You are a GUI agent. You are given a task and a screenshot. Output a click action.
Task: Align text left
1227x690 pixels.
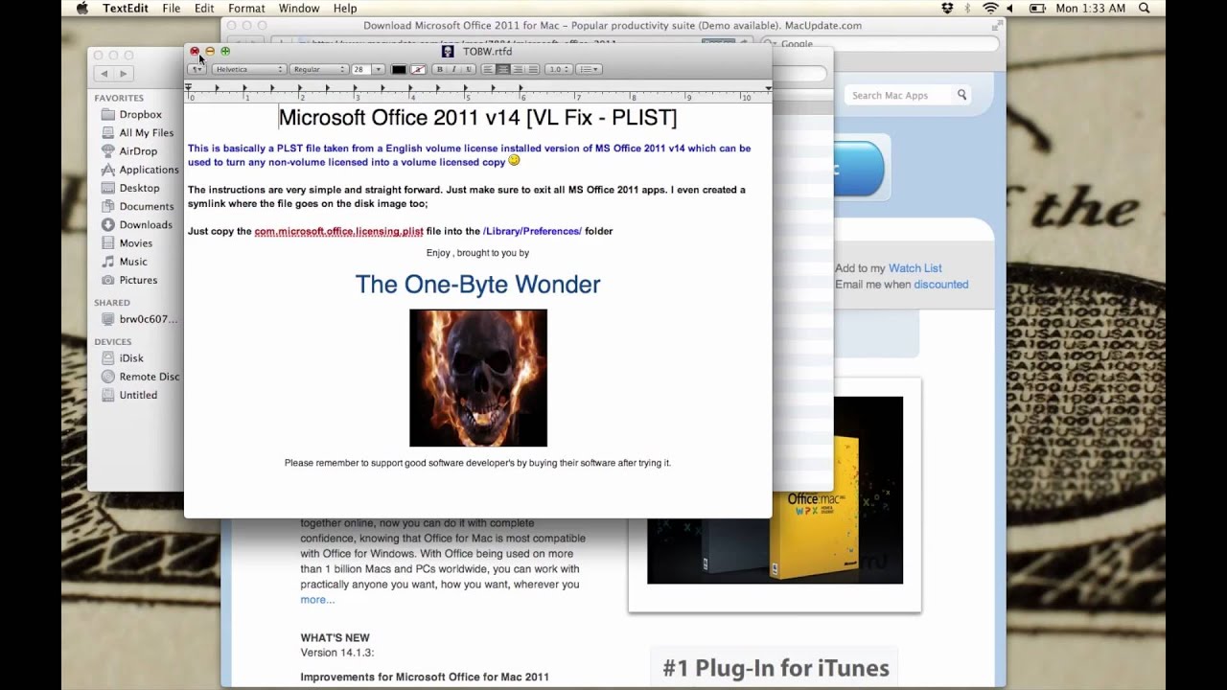pos(488,69)
